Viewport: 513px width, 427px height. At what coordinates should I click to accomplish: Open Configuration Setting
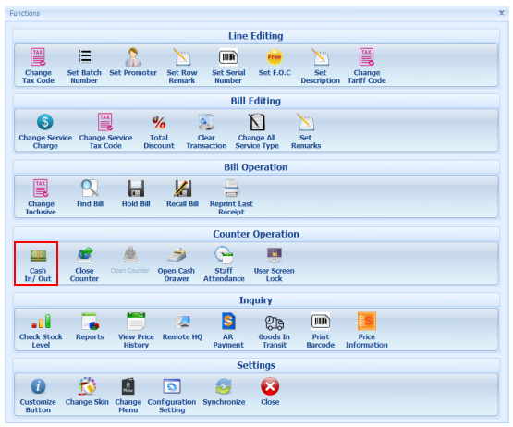coord(172,396)
